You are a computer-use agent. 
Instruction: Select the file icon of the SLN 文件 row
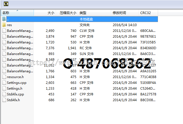(4, 54)
